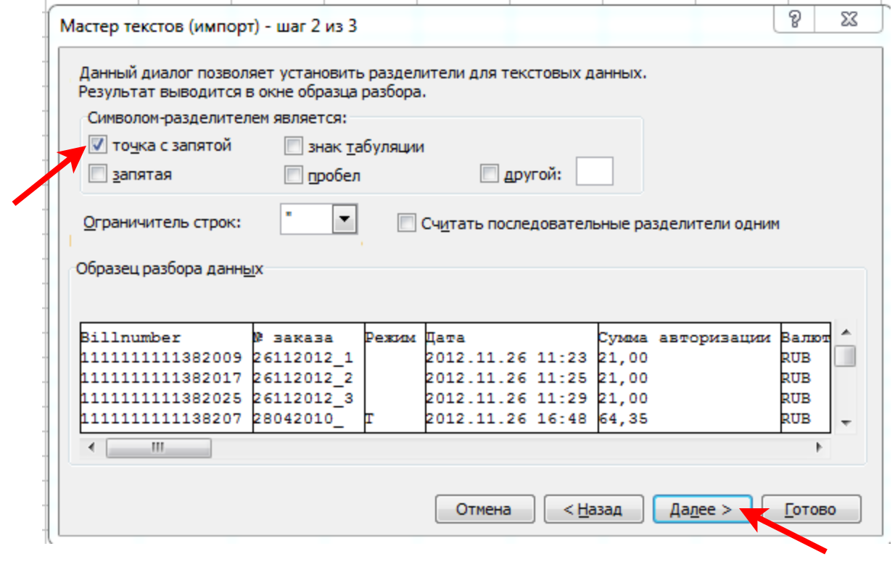Screen dimensions: 895x567
Task: Check 'Считать последовательные разделители одним'
Action: [x=406, y=223]
